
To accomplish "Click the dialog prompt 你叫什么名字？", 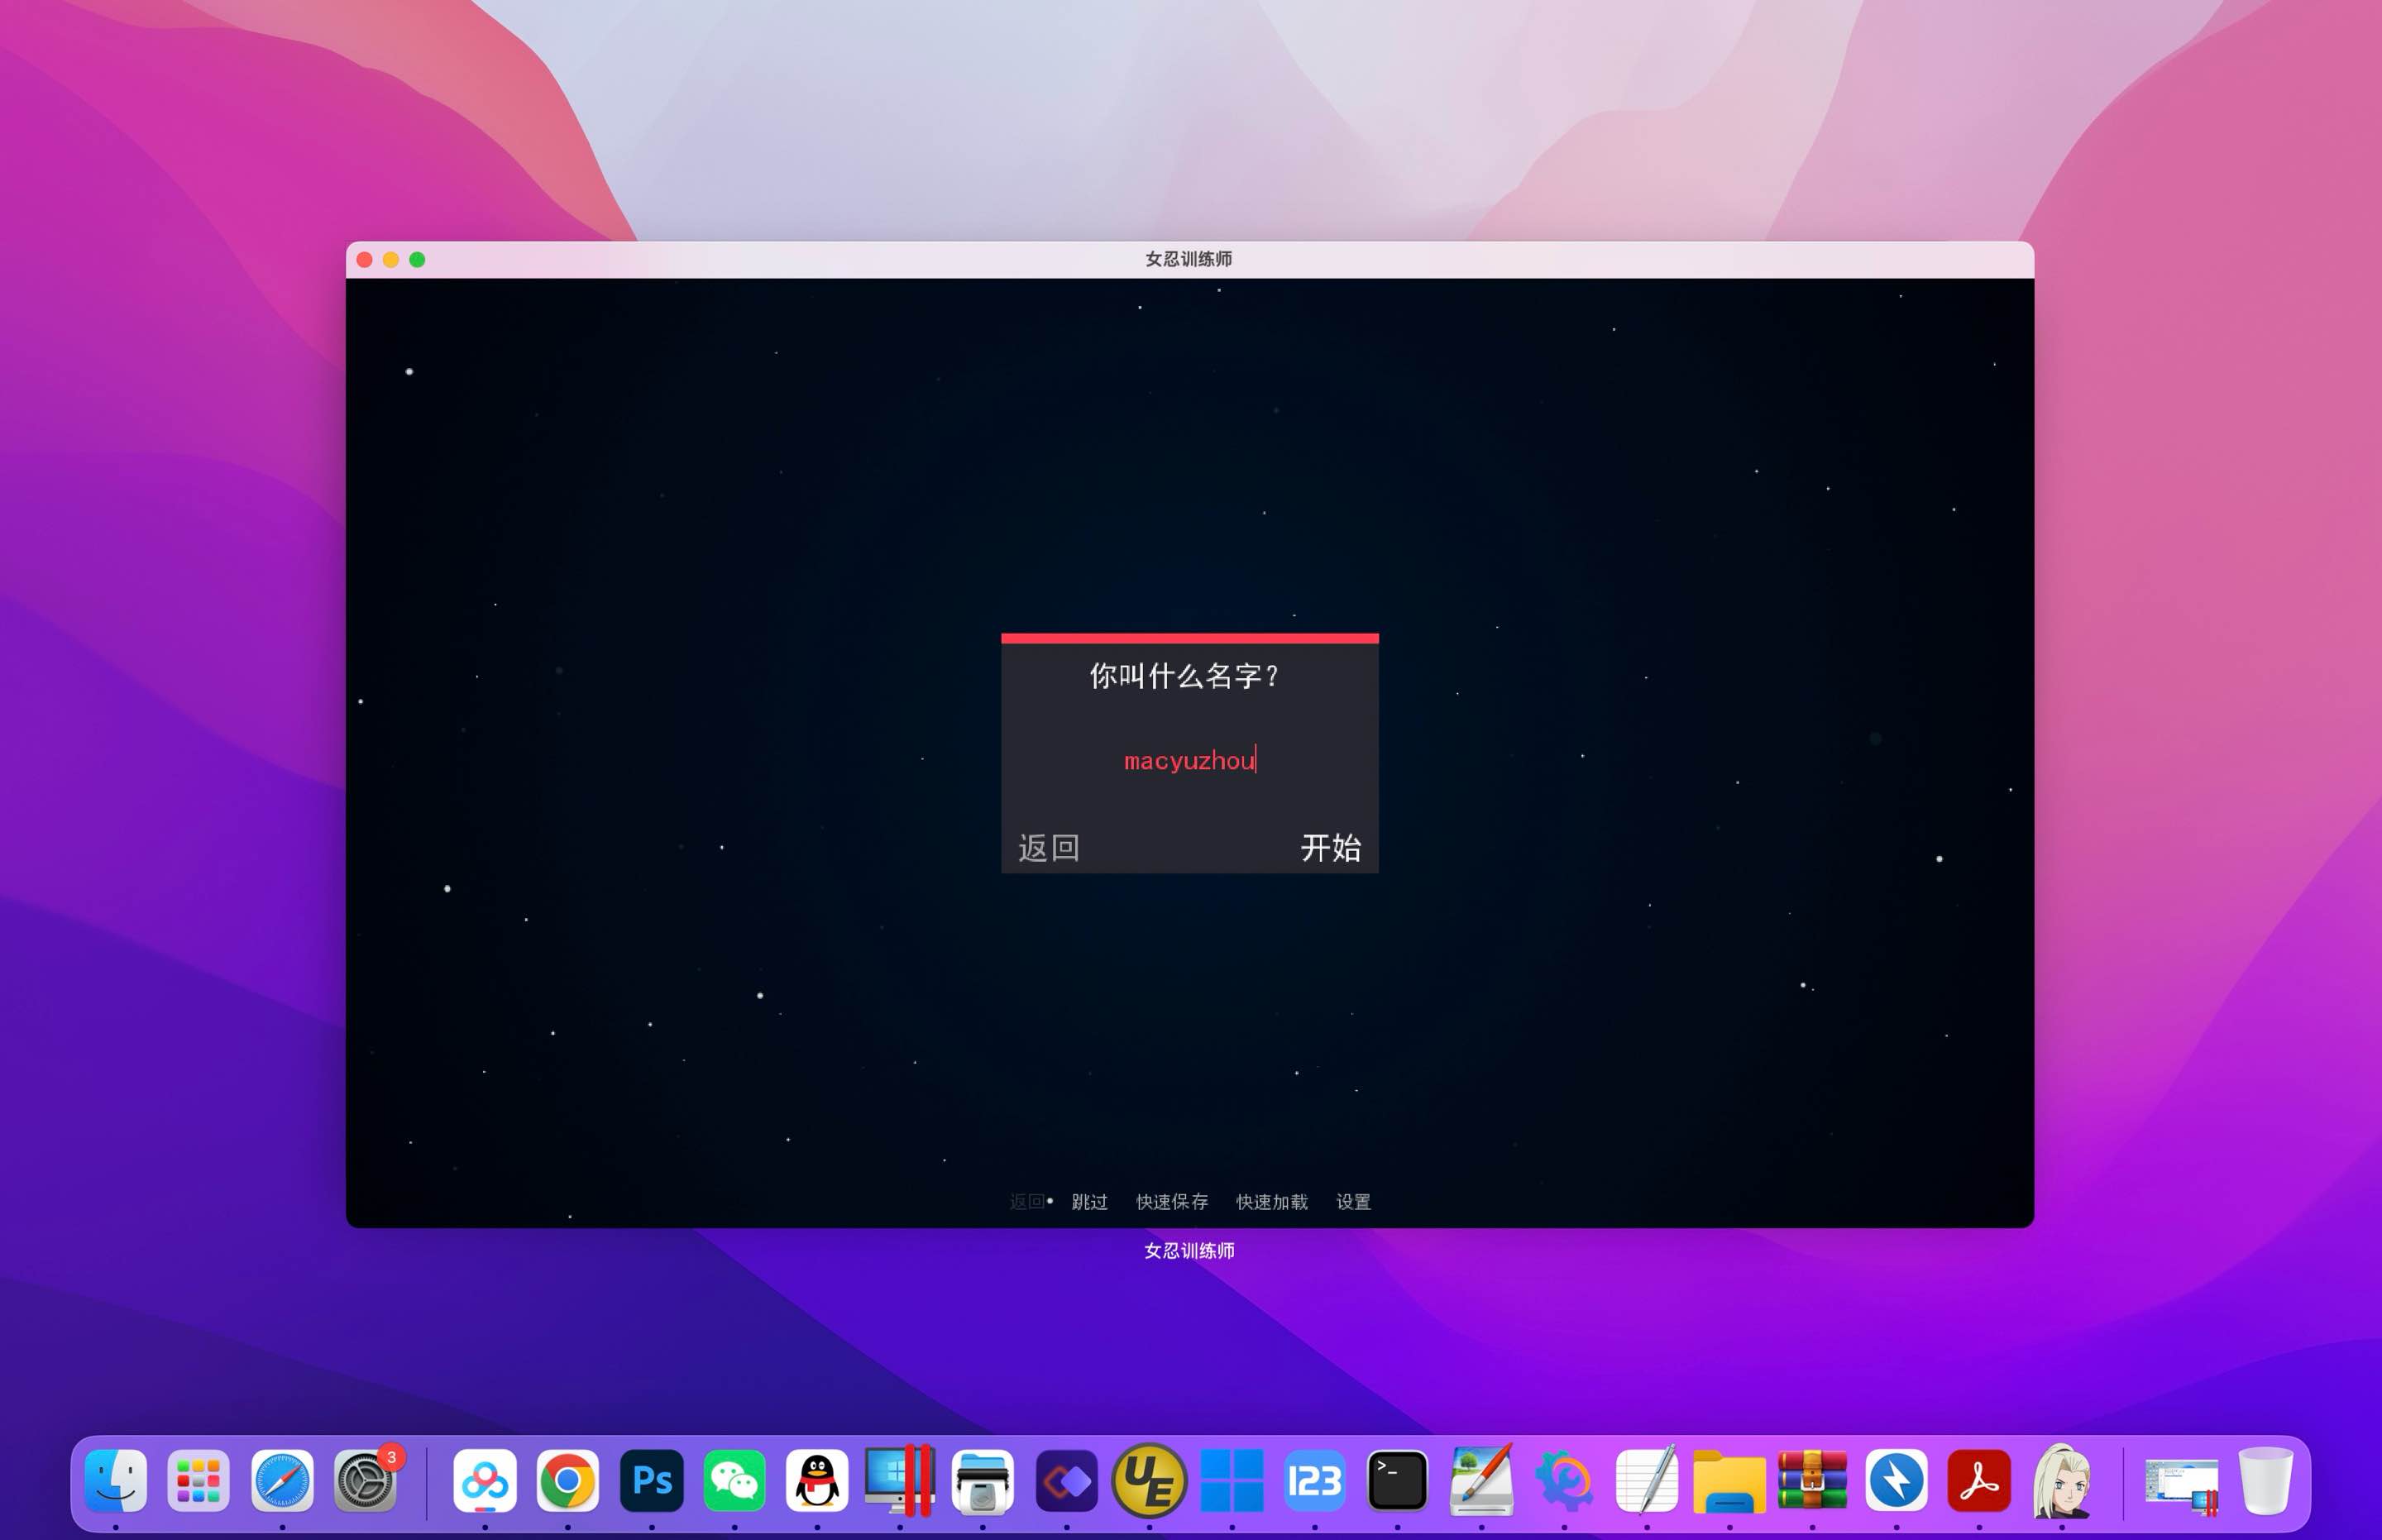I will (x=1186, y=676).
